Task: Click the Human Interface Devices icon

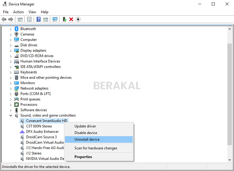Action: 17,61
